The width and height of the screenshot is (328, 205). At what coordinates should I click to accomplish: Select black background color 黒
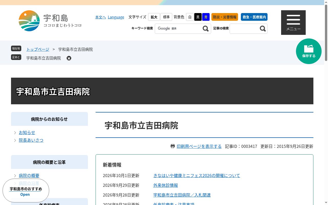click(198, 17)
